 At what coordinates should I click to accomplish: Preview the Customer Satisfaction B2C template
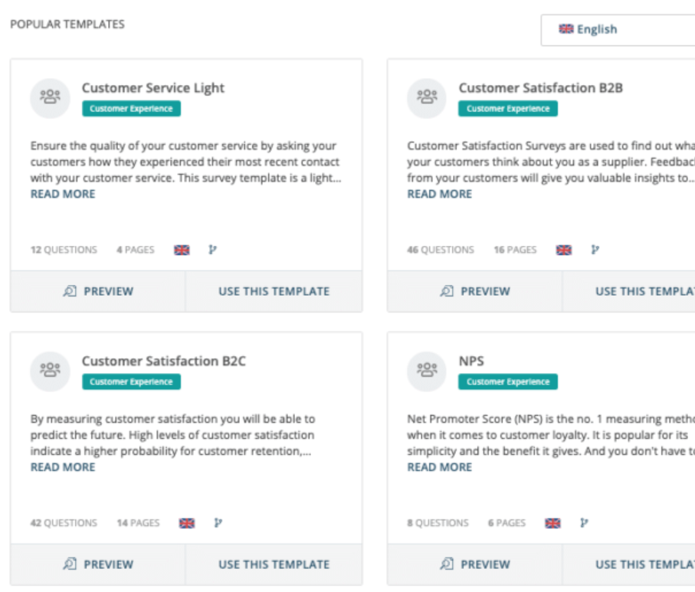98,564
